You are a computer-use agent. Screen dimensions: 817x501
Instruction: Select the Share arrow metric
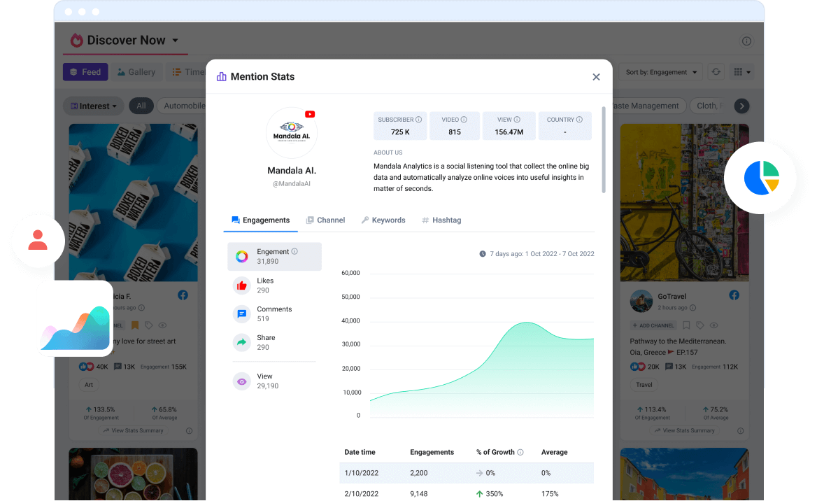pos(242,343)
